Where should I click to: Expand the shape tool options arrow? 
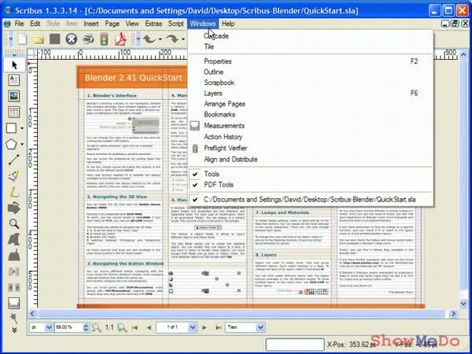24,128
